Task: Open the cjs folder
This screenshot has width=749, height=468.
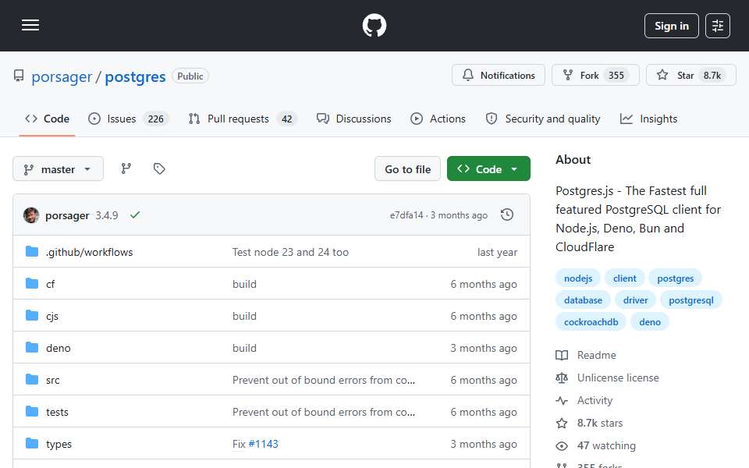Action: pyautogui.click(x=52, y=316)
